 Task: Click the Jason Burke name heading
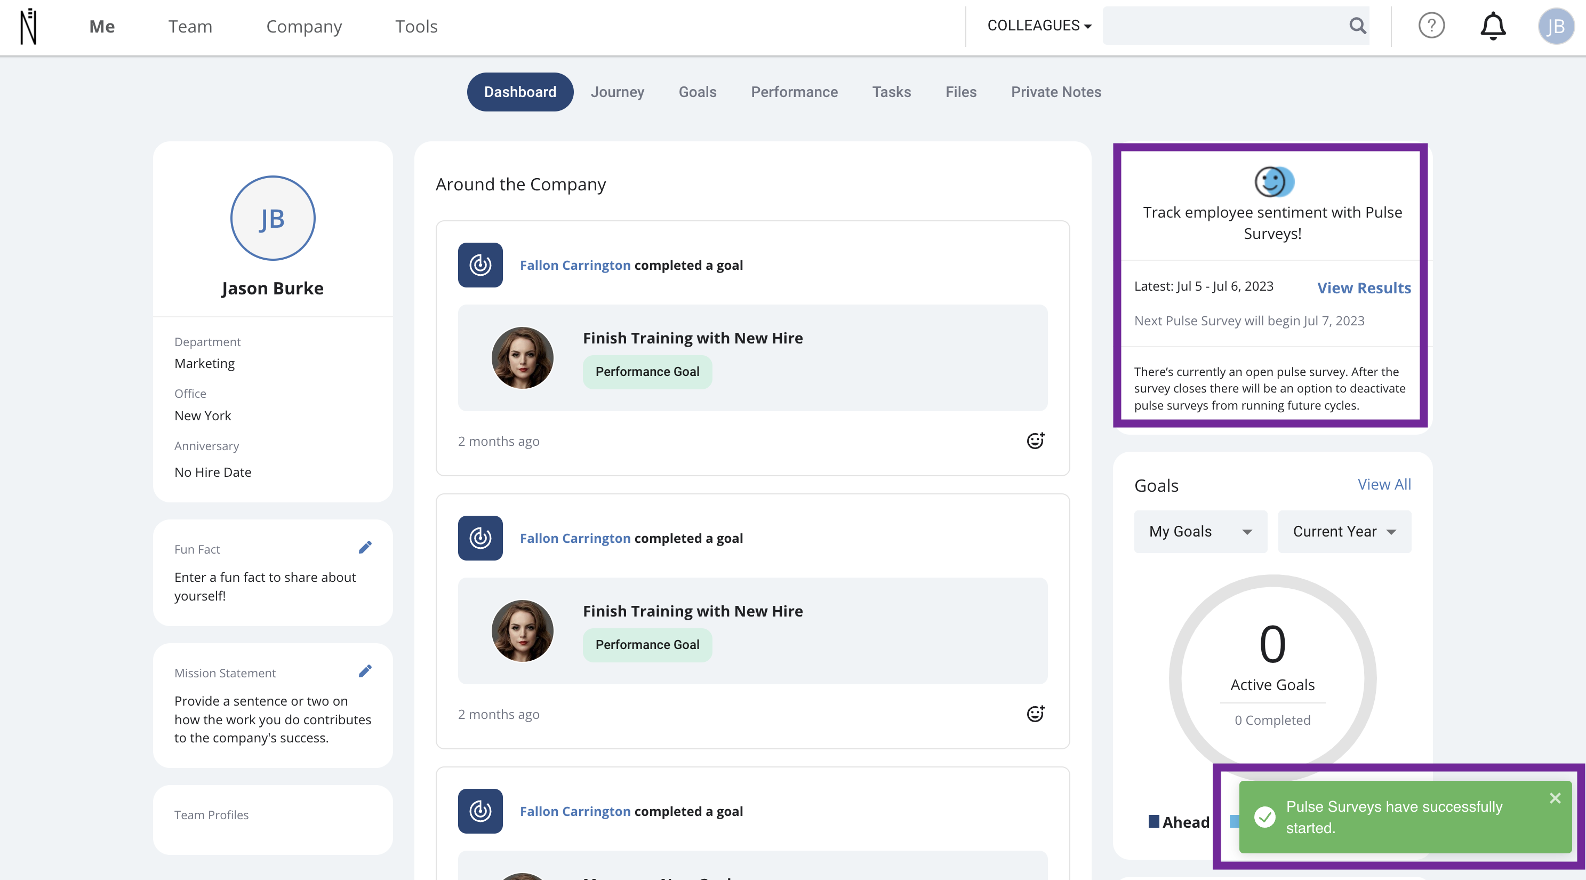point(272,287)
